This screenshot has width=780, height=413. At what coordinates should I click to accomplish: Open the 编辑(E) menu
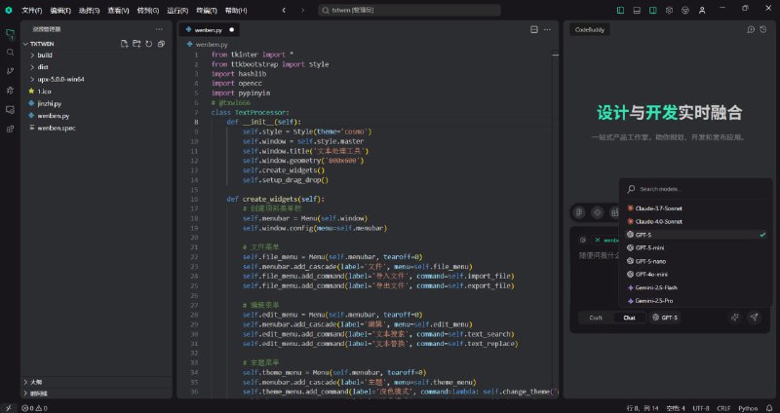coord(60,10)
